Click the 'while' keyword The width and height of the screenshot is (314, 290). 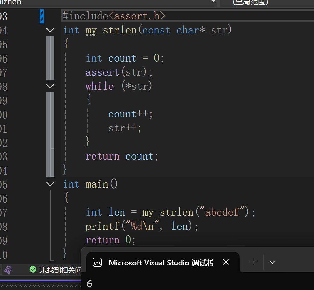(100, 86)
